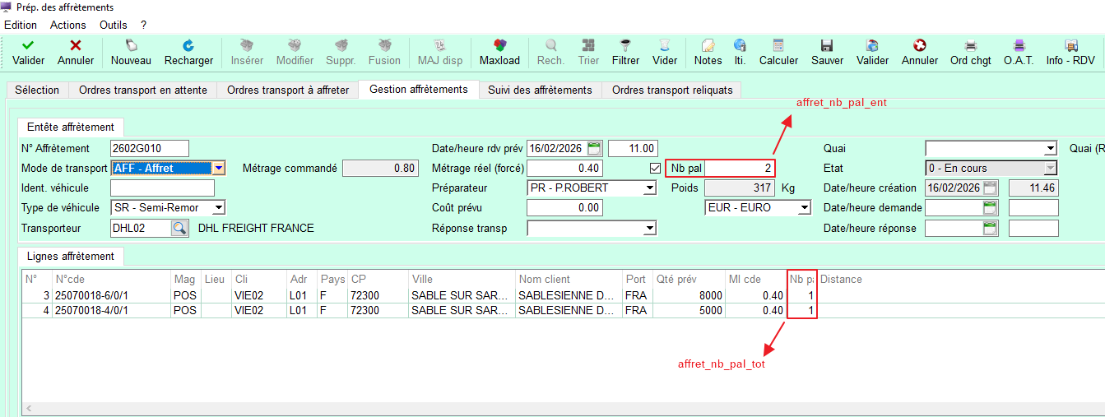Viewport: 1105px width, 417px height.
Task: Expand the Préparateur combo box
Action: click(650, 188)
